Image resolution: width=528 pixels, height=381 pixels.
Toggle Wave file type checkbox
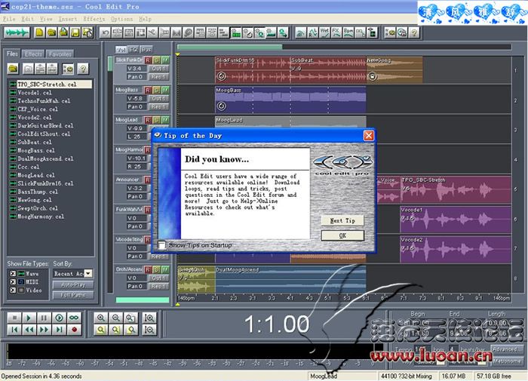click(13, 274)
